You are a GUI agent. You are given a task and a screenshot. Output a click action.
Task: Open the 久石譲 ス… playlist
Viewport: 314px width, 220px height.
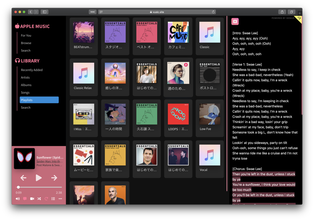147,118
